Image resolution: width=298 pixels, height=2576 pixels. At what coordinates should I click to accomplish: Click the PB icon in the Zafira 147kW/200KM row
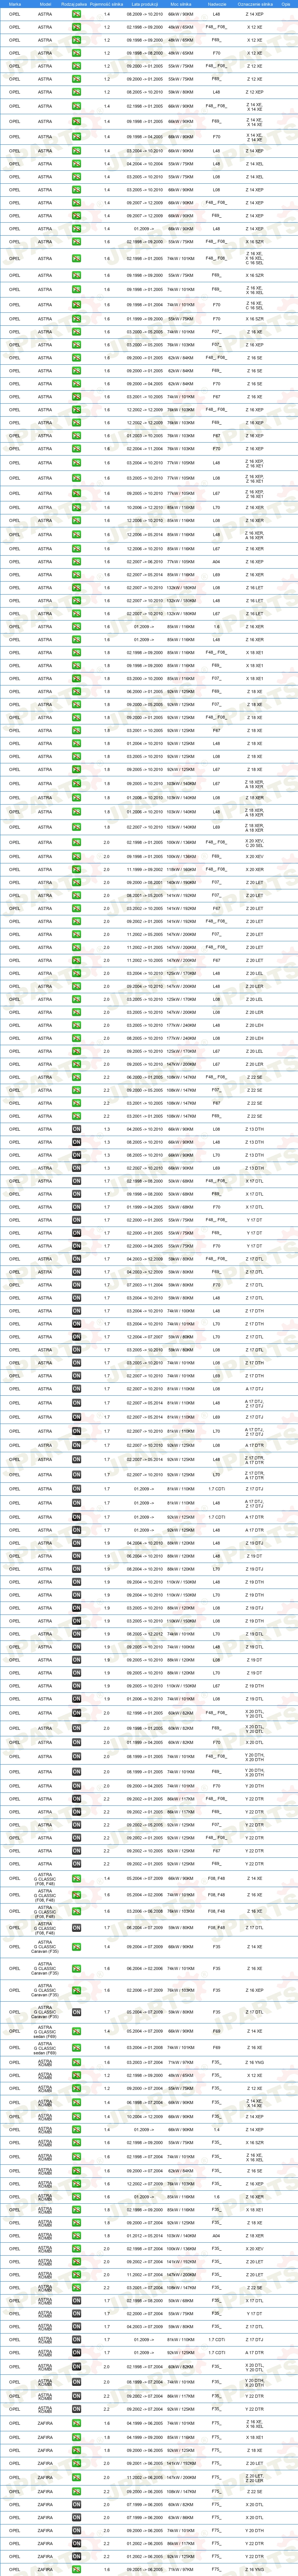tap(77, 2477)
